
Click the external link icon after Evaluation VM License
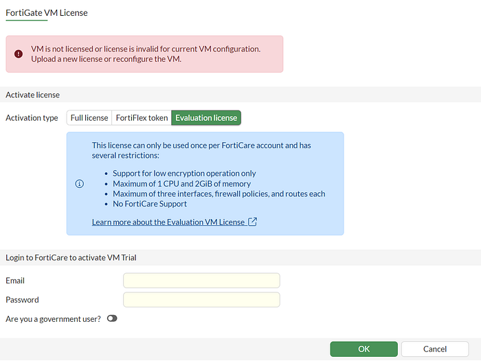click(x=252, y=222)
